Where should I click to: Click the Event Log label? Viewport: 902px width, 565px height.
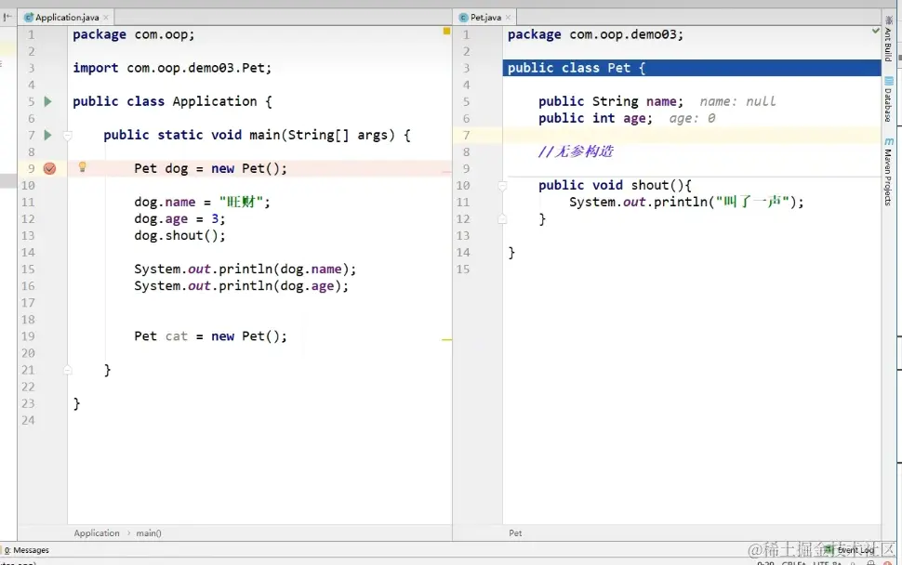pos(856,550)
